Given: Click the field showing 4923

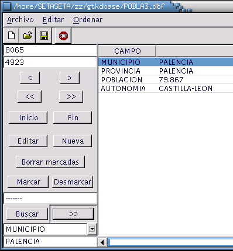Looking at the screenshot, I should click(x=50, y=62).
